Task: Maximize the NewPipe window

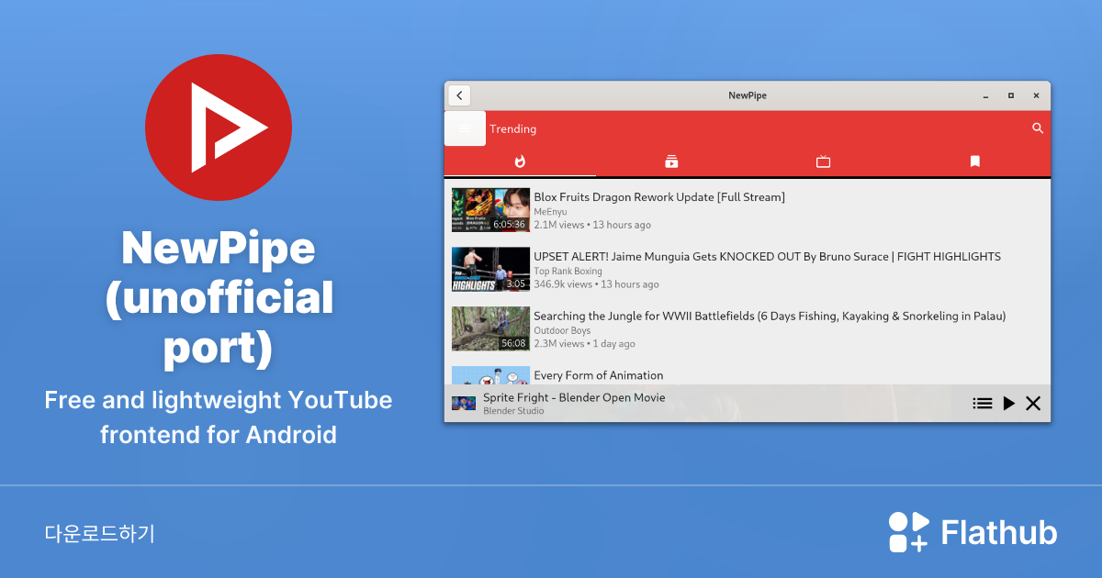Action: [1011, 95]
